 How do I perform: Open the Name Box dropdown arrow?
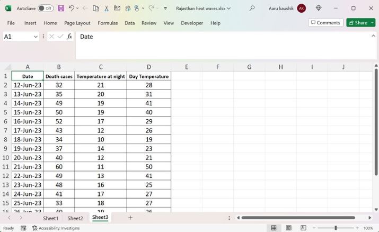(x=36, y=37)
